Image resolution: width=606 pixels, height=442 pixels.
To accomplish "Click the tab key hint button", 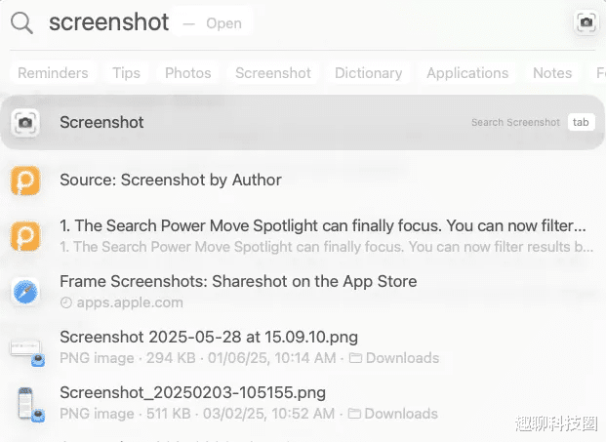I will click(x=581, y=123).
